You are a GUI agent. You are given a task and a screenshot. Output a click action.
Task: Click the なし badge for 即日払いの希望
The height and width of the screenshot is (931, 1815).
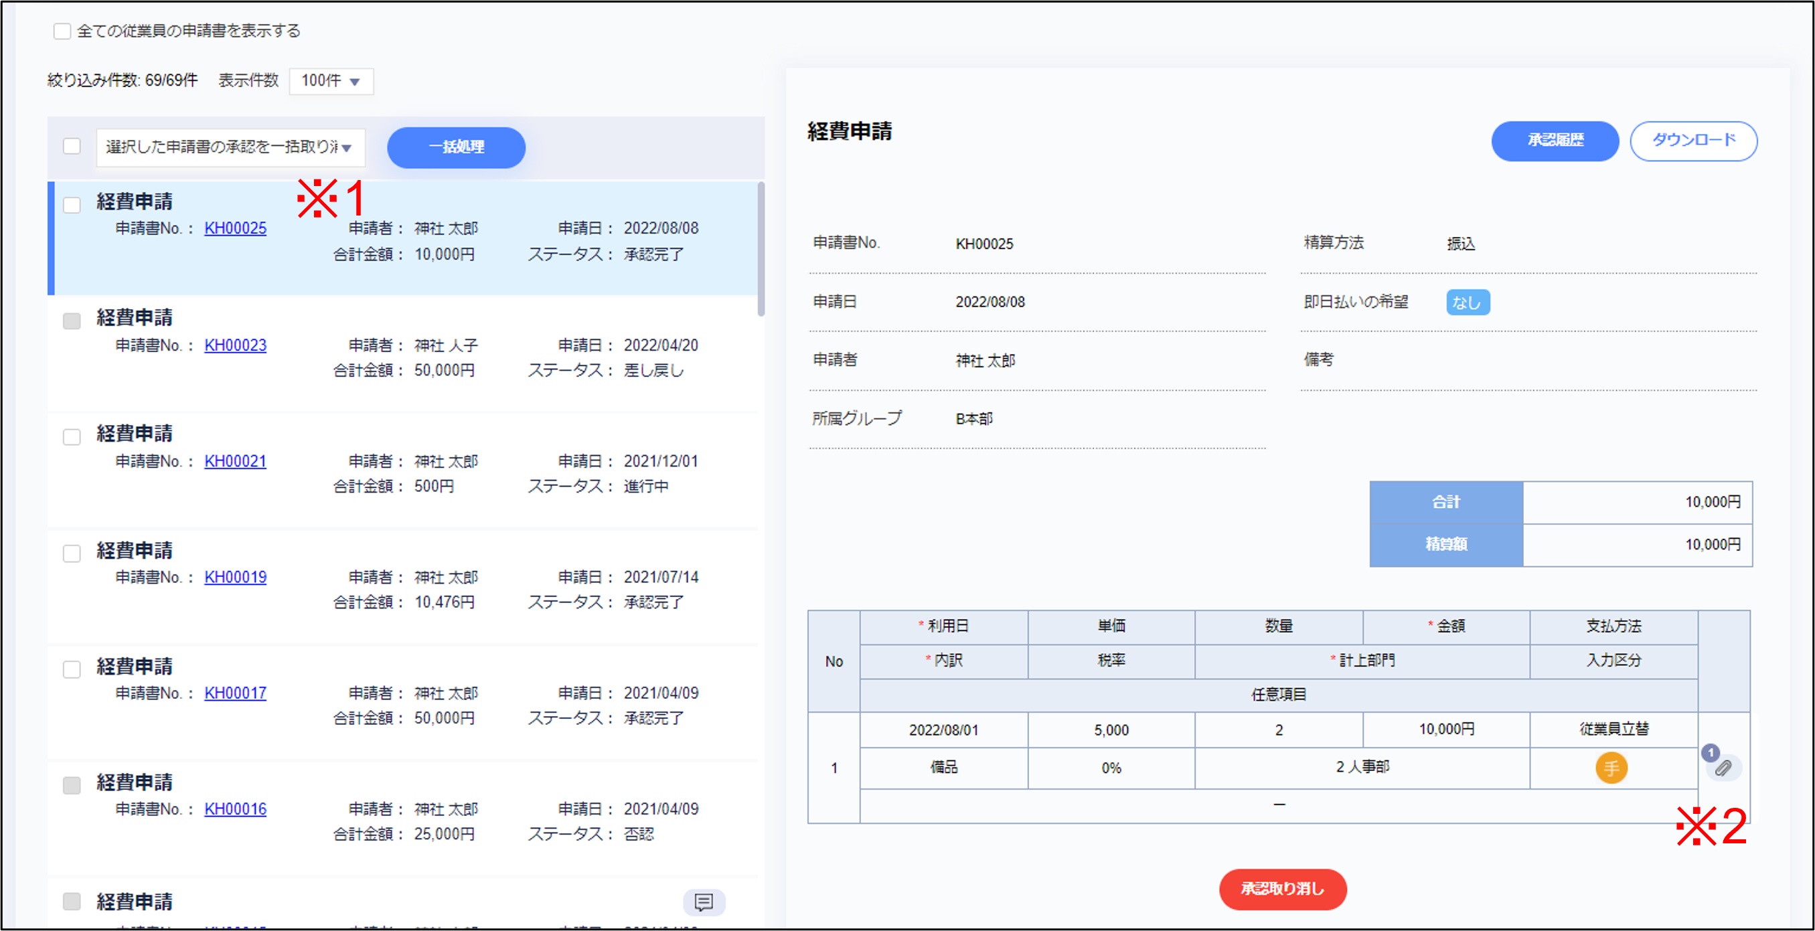point(1468,303)
